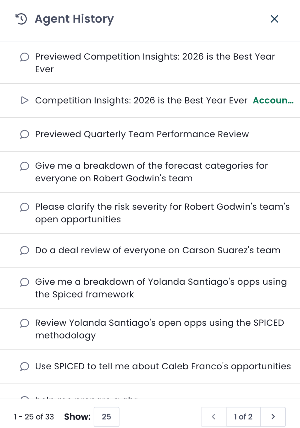Open the Show 25 page-size dropdown

click(106, 417)
